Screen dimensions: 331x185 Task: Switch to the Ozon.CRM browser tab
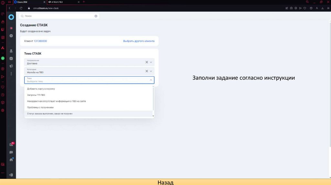click(29, 2)
